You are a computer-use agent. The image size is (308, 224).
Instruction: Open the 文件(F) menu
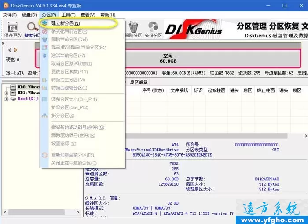10,15
